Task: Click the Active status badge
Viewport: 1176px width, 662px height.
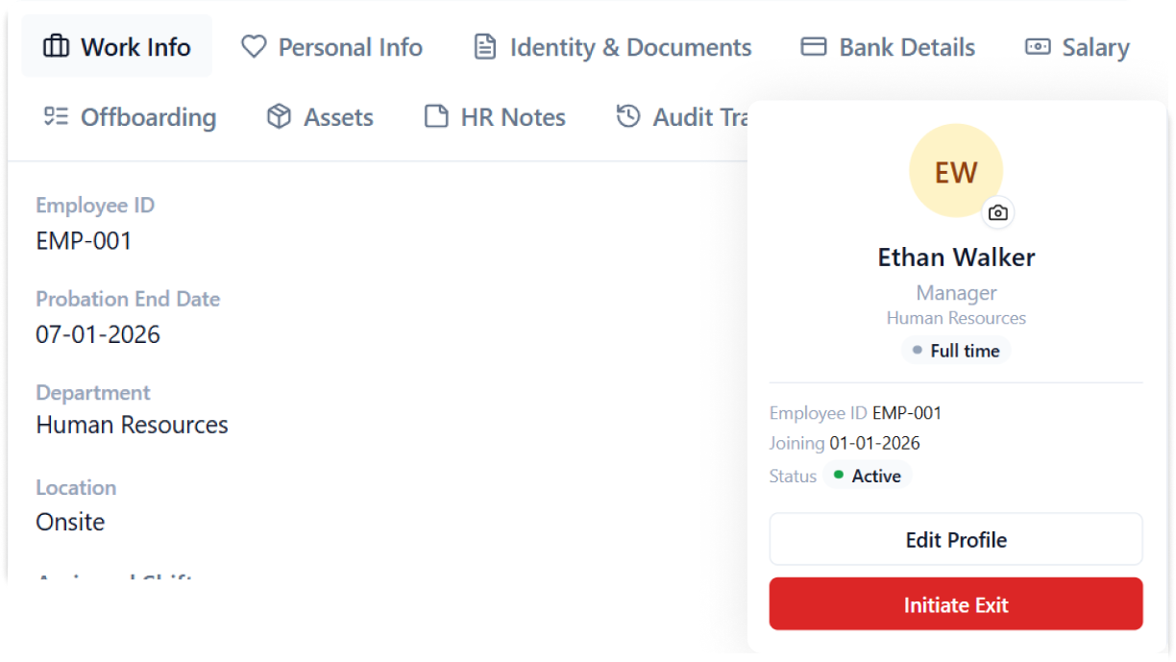Action: pyautogui.click(x=867, y=476)
